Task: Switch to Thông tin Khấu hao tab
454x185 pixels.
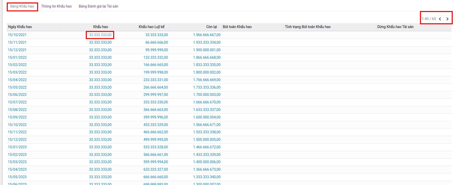Action: pos(56,6)
